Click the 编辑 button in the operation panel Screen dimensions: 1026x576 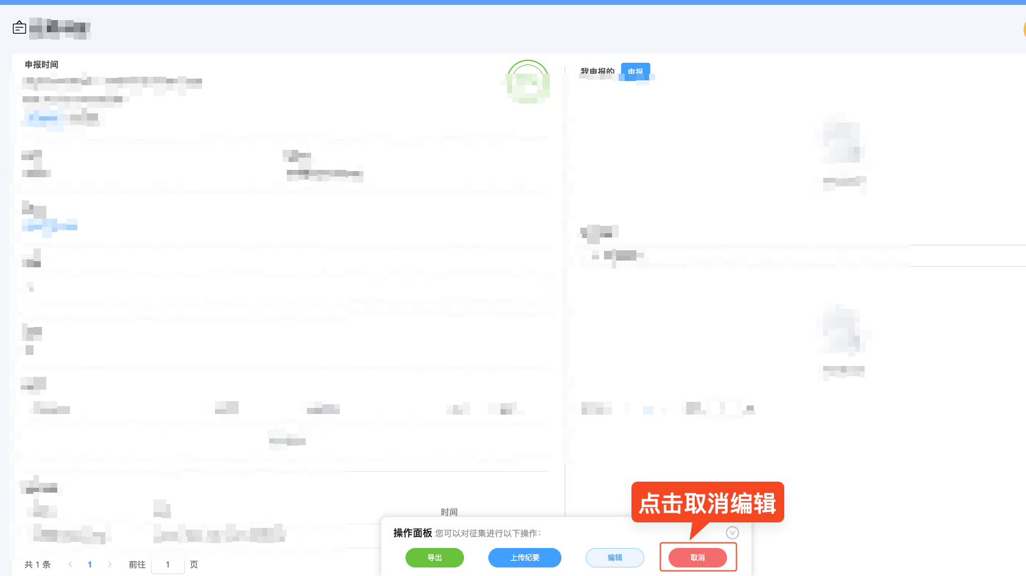614,557
